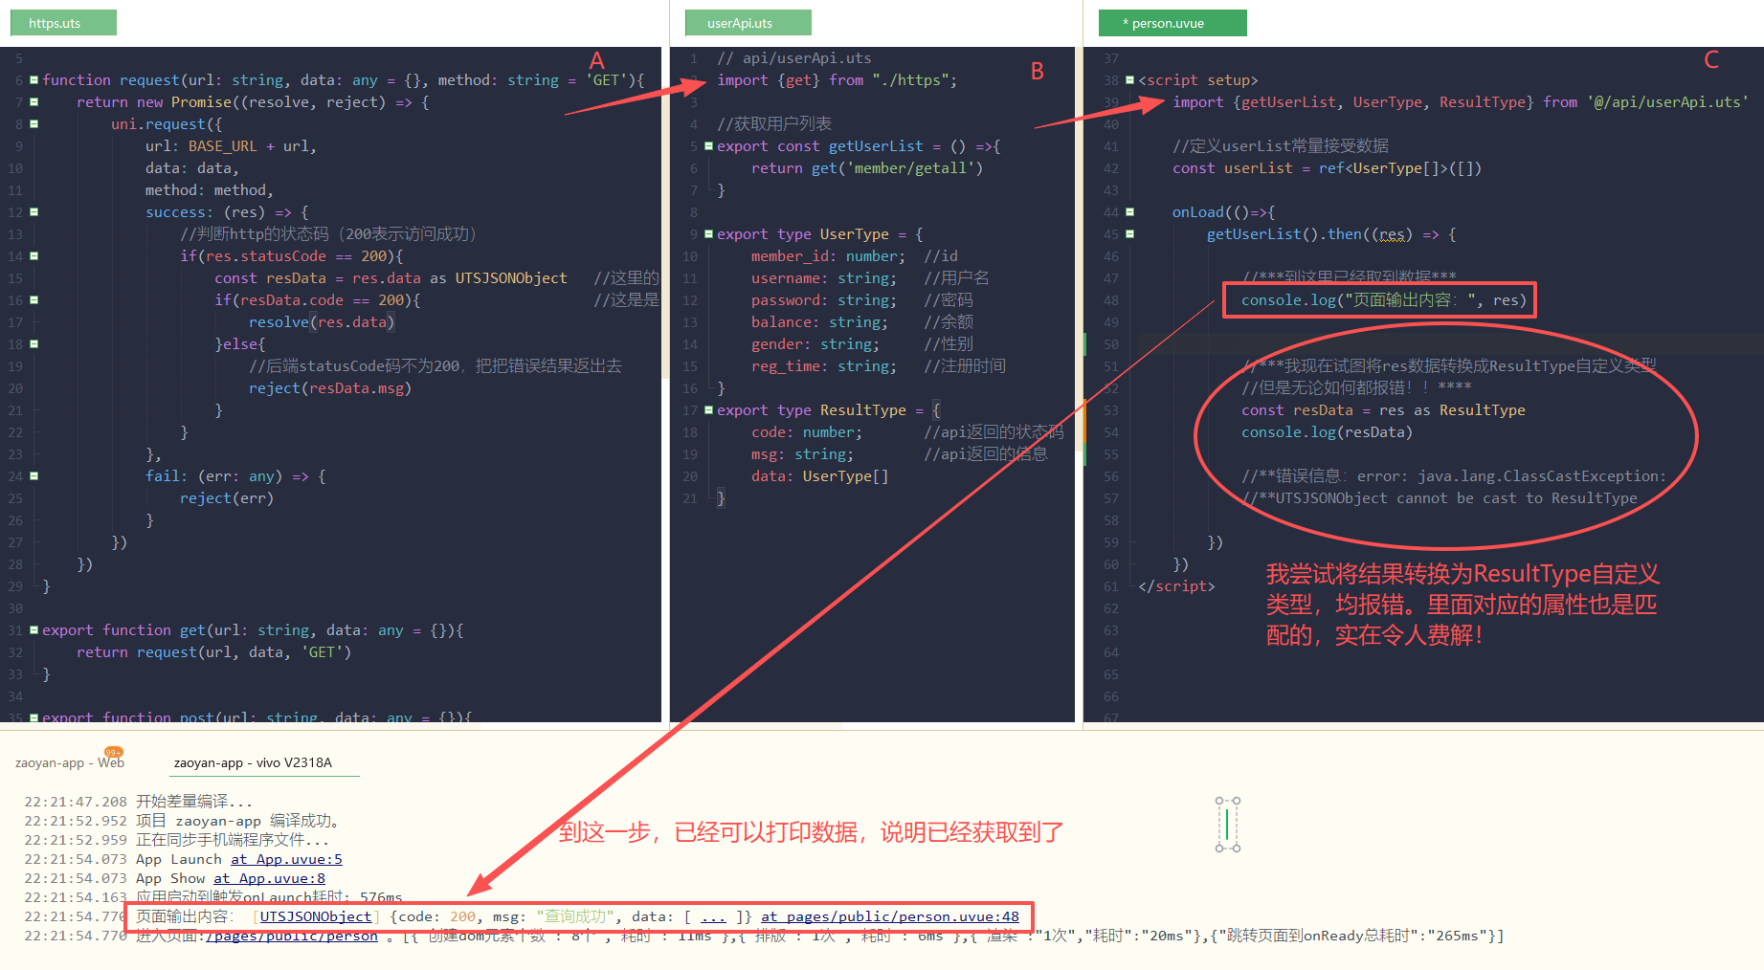This screenshot has height=970, width=1764.
Task: Jump to person.uvue:48 from console link
Action: tap(889, 916)
